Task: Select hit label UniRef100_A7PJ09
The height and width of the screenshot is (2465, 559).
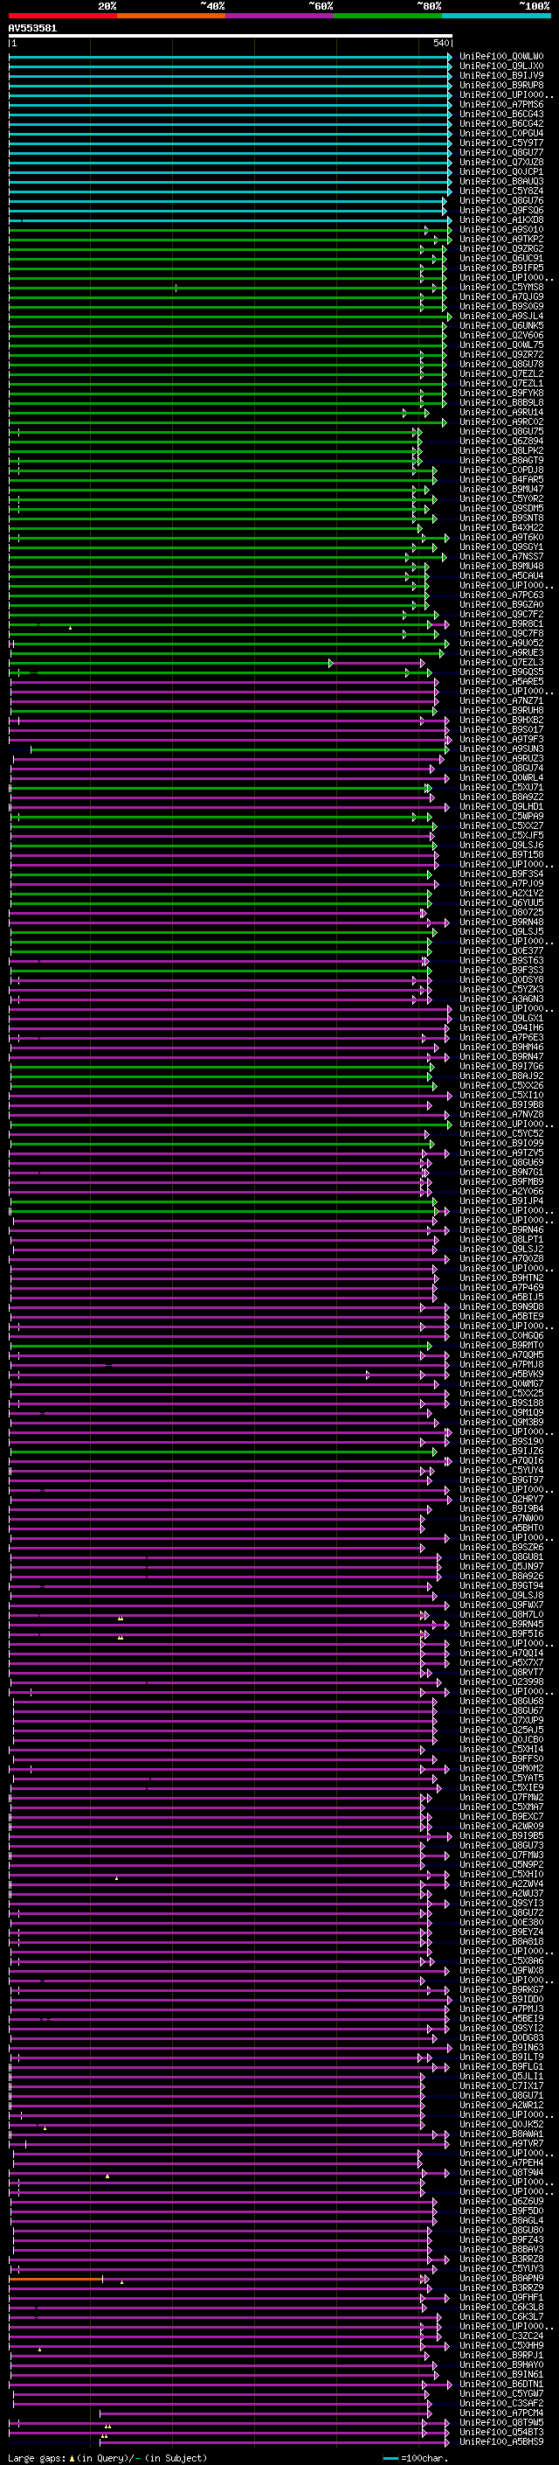Action: (501, 883)
